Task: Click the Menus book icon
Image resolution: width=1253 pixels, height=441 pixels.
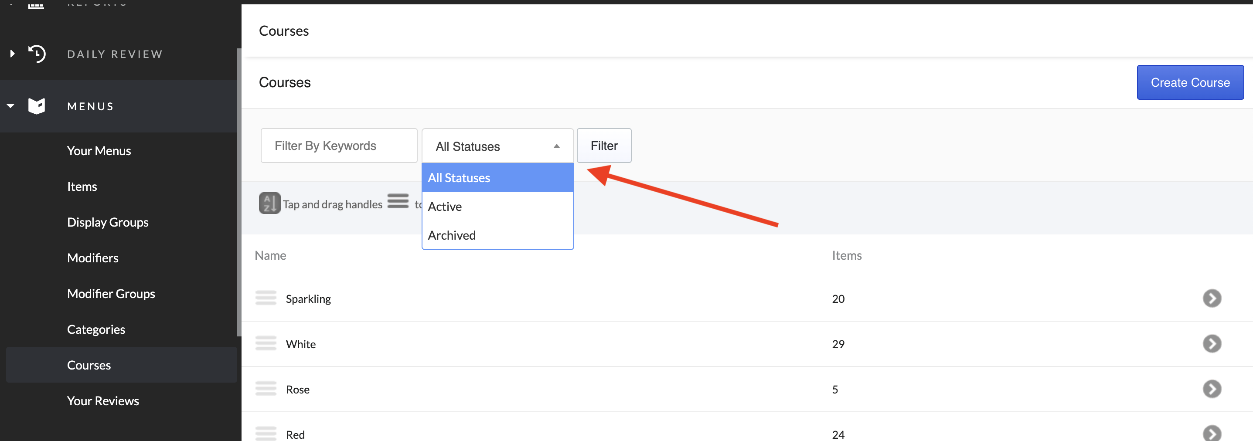Action: (x=37, y=105)
